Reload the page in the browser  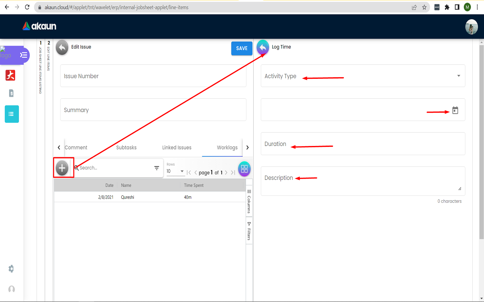(x=27, y=7)
